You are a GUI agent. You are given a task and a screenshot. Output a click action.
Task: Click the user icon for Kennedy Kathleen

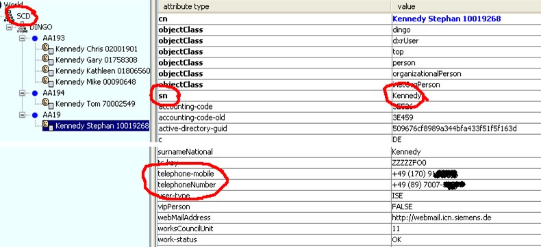(48, 70)
